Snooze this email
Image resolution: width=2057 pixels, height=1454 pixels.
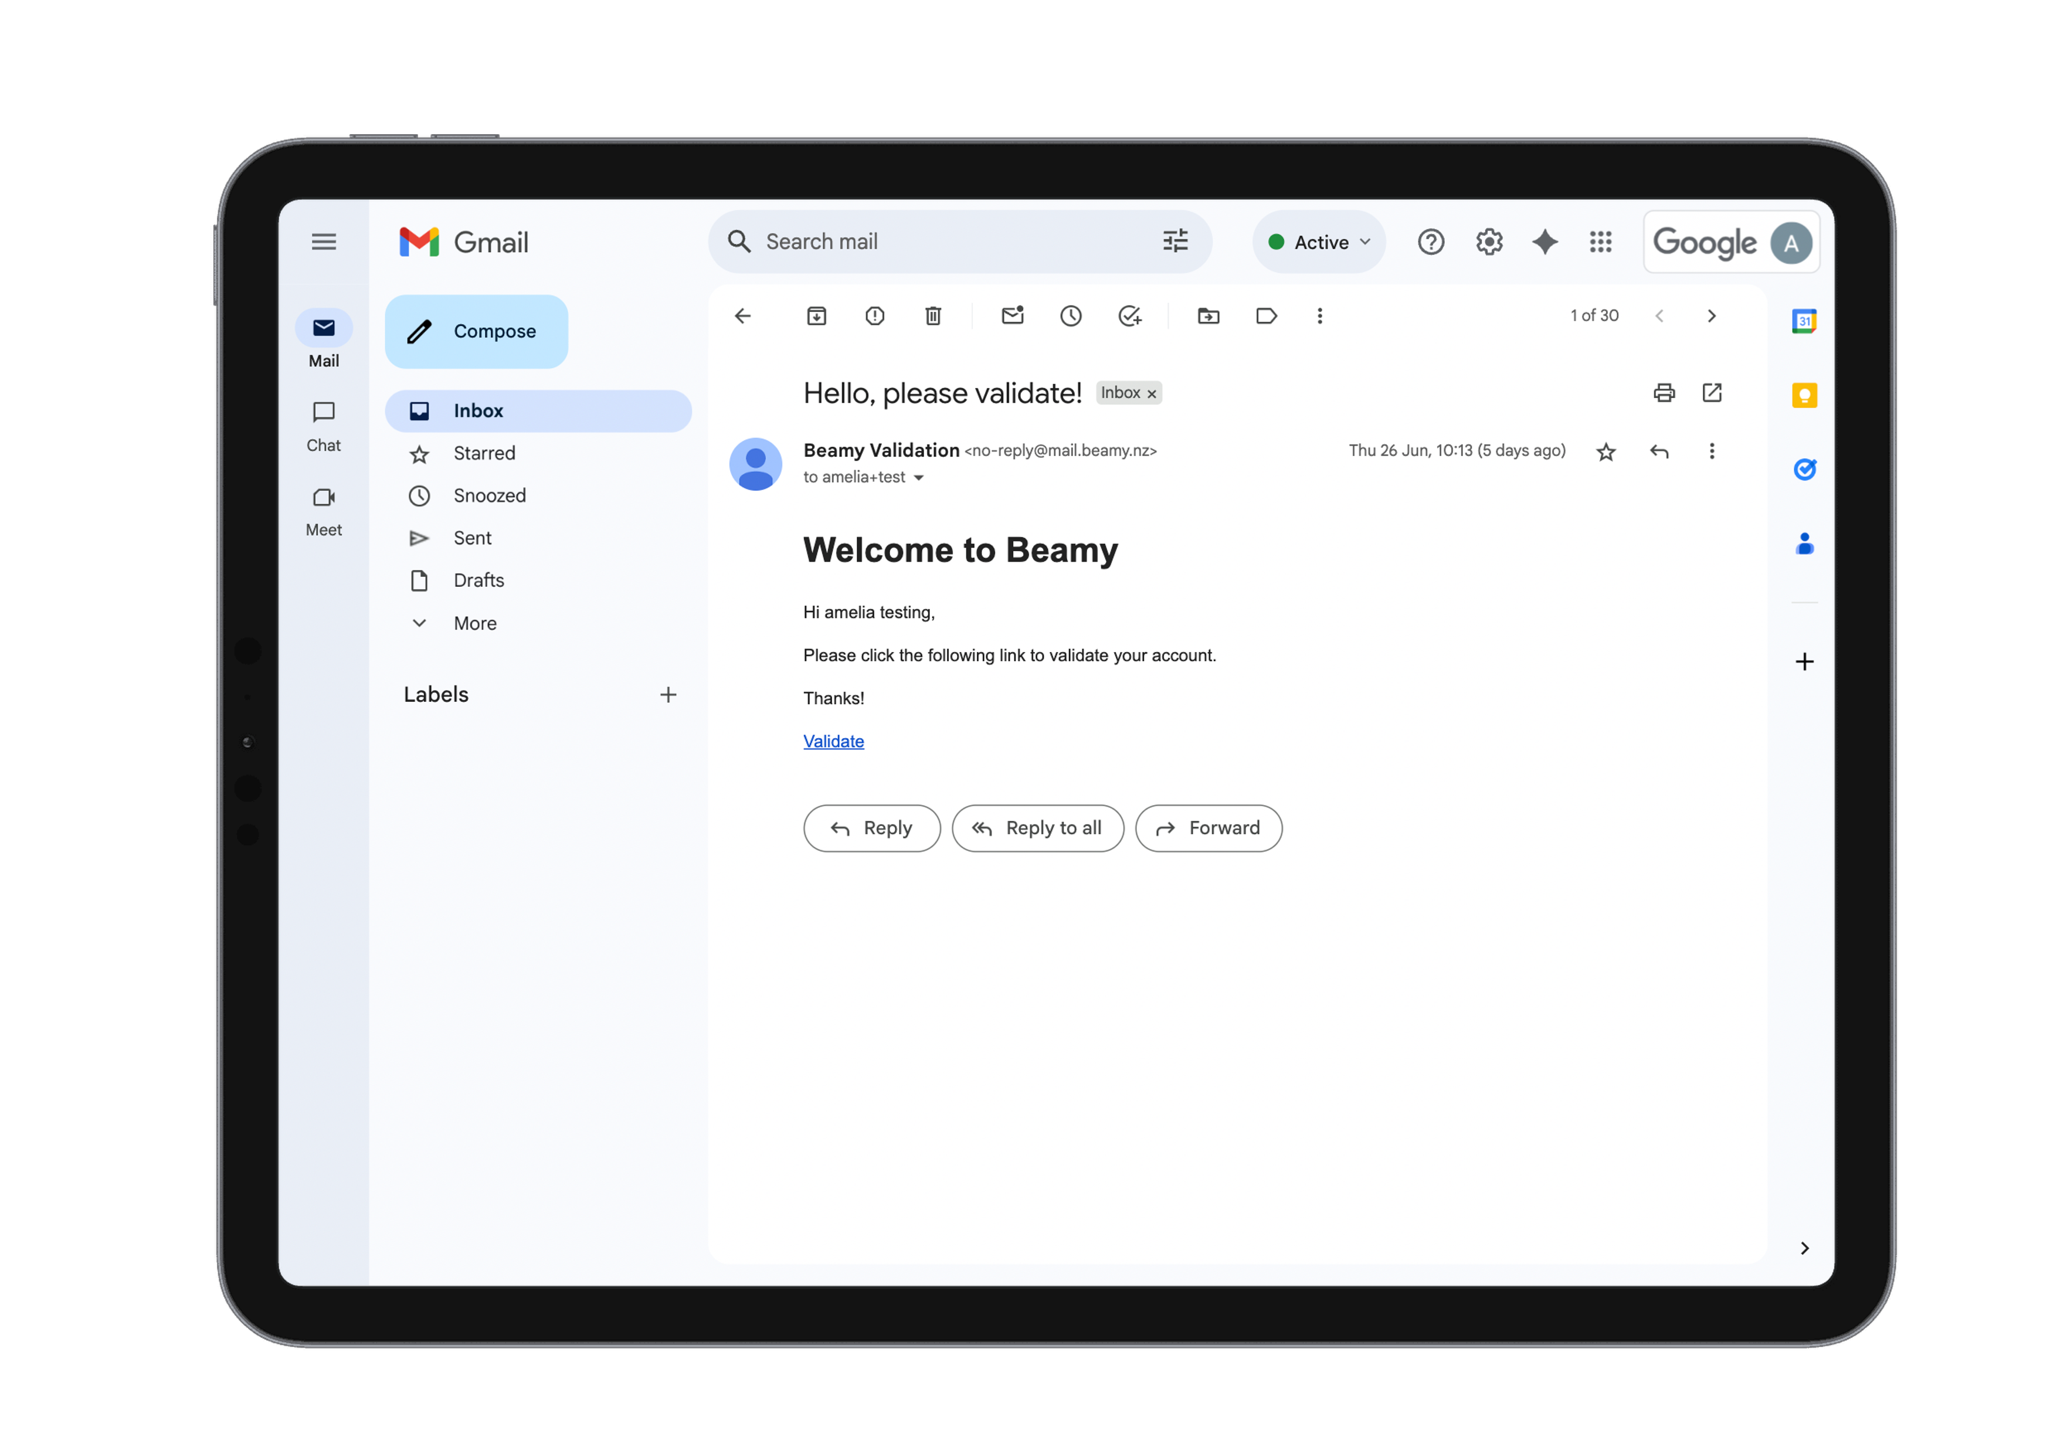pos(1071,315)
